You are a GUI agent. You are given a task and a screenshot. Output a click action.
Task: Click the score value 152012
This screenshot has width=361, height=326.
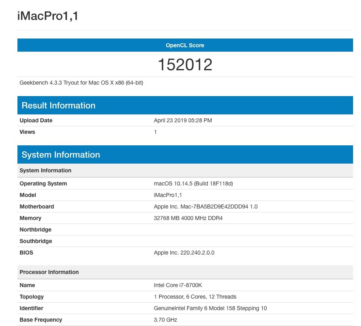point(185,65)
